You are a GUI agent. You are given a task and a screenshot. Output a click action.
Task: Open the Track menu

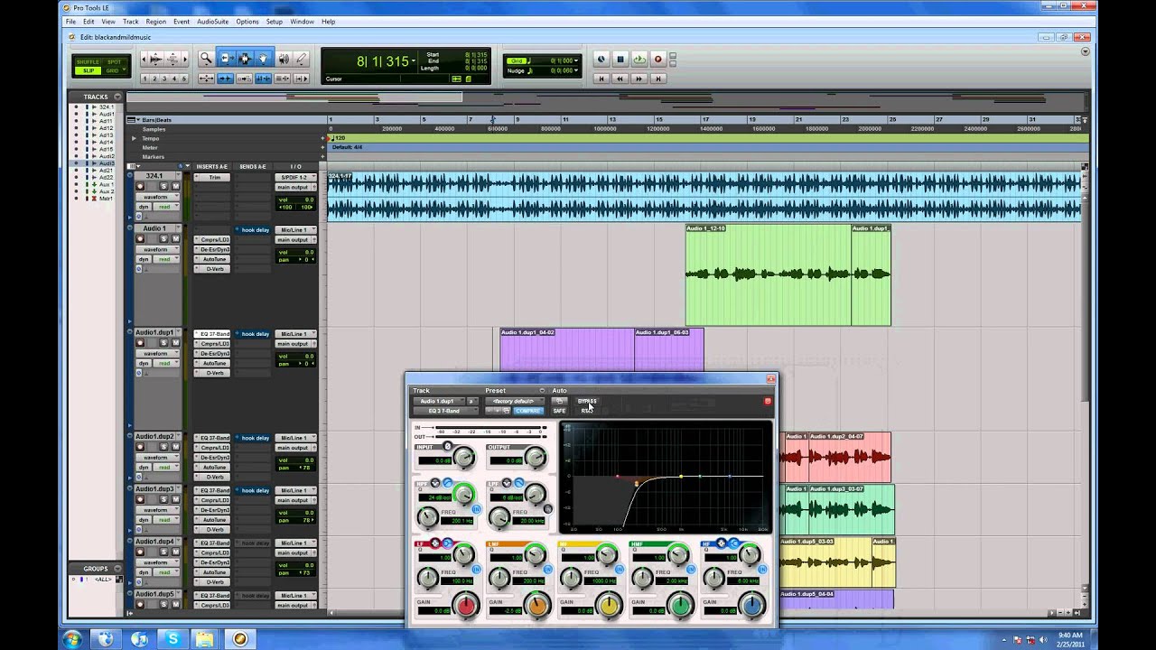[x=131, y=21]
